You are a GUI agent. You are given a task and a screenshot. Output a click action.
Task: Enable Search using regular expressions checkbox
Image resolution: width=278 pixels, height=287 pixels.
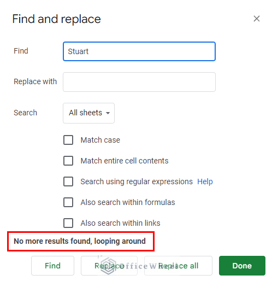click(x=68, y=181)
